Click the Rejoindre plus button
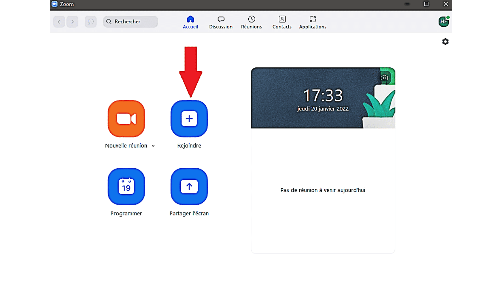 coord(189,119)
